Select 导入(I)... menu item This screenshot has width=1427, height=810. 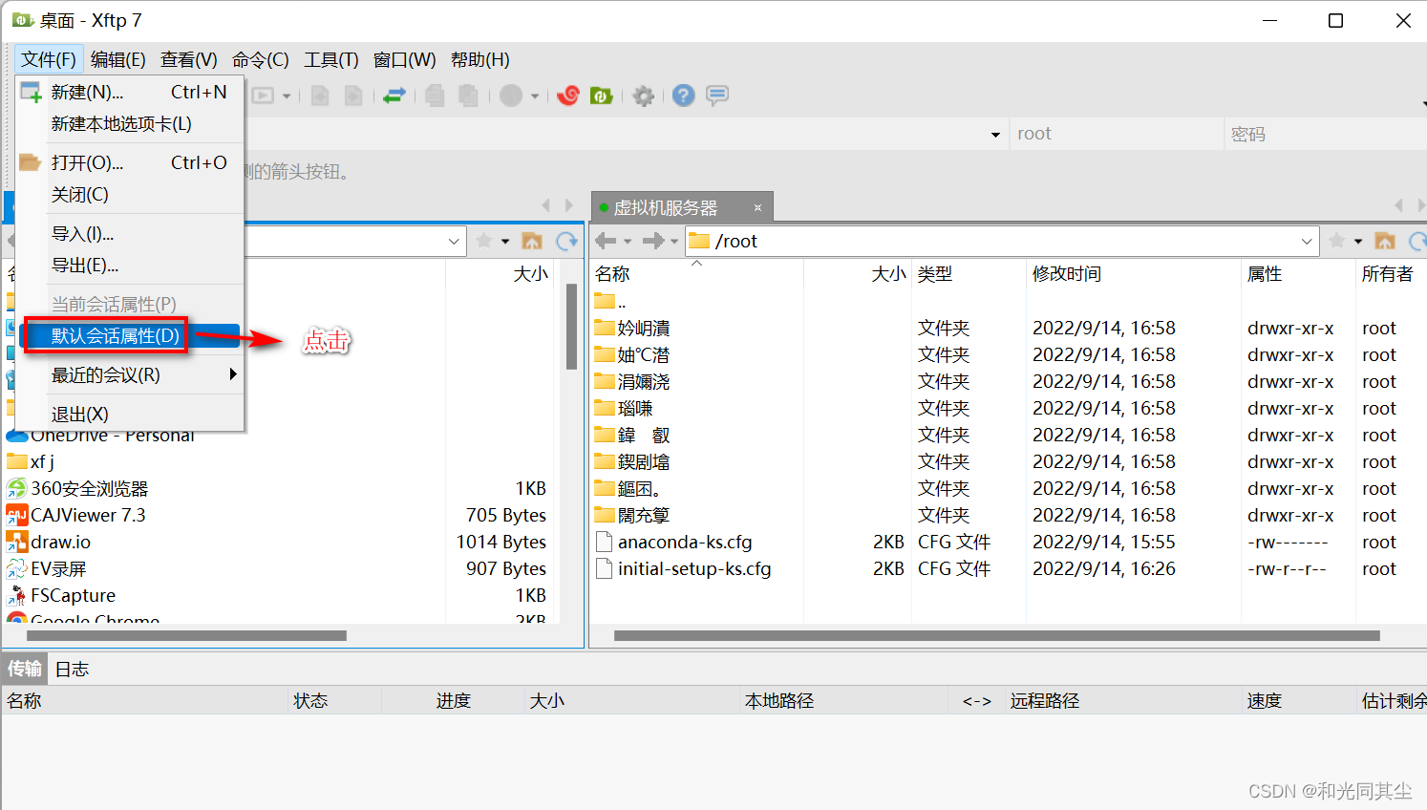pyautogui.click(x=130, y=234)
